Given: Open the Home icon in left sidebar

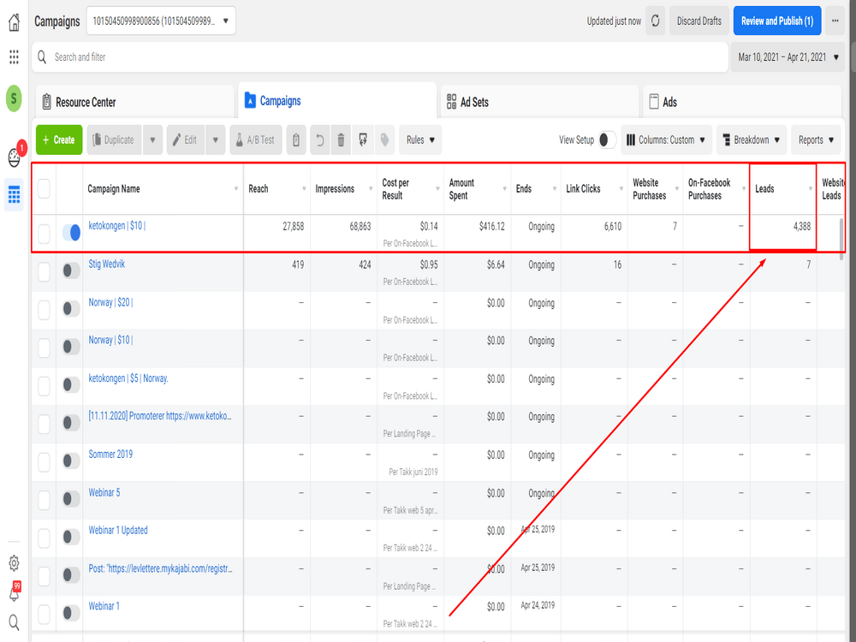Looking at the screenshot, I should 13,21.
